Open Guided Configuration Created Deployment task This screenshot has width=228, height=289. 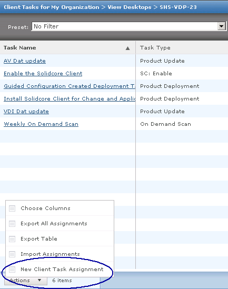pos(70,86)
